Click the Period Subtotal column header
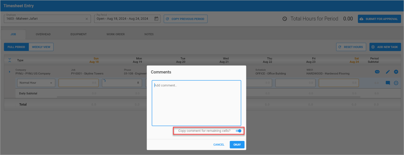The width and height of the screenshot is (404, 155). click(x=373, y=60)
